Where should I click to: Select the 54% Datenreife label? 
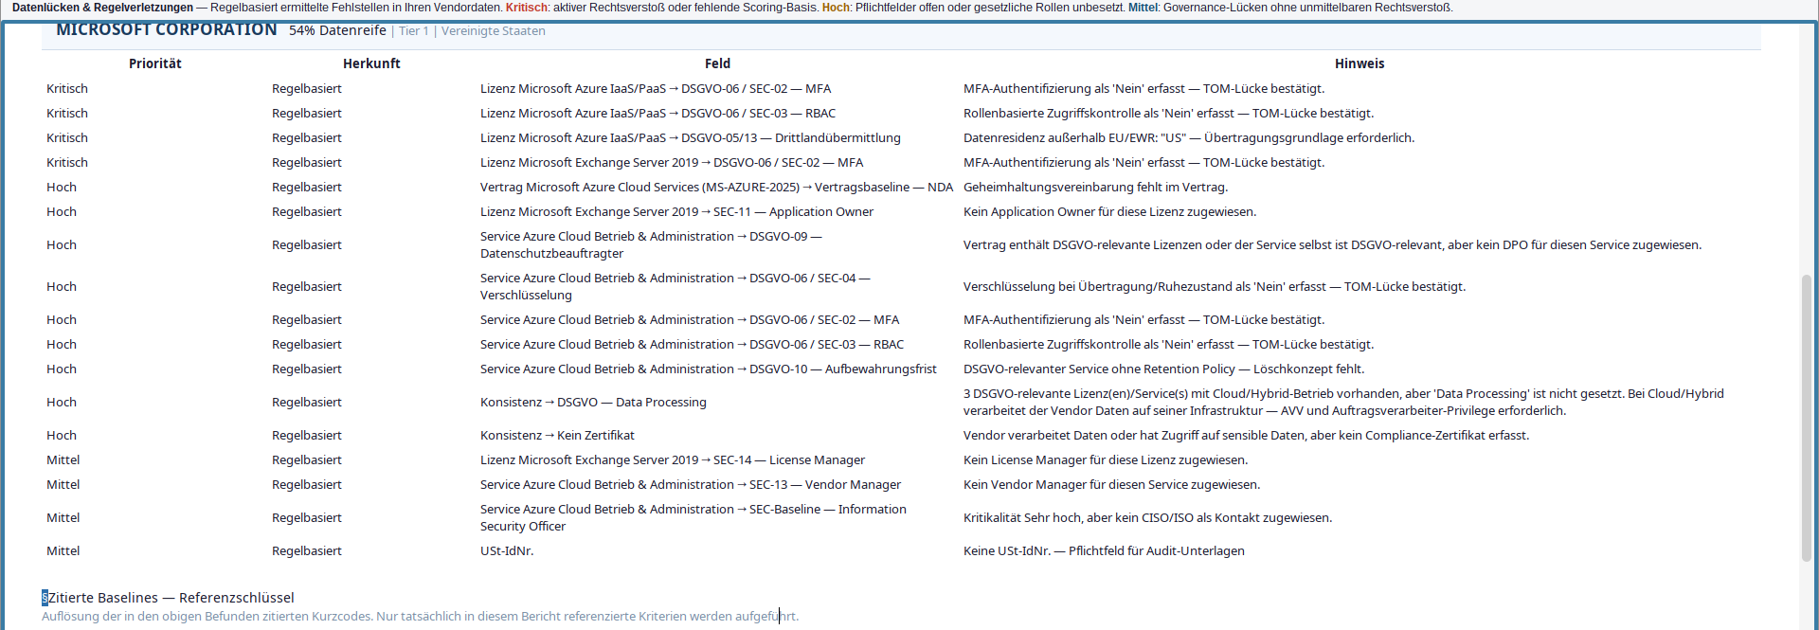click(x=337, y=30)
